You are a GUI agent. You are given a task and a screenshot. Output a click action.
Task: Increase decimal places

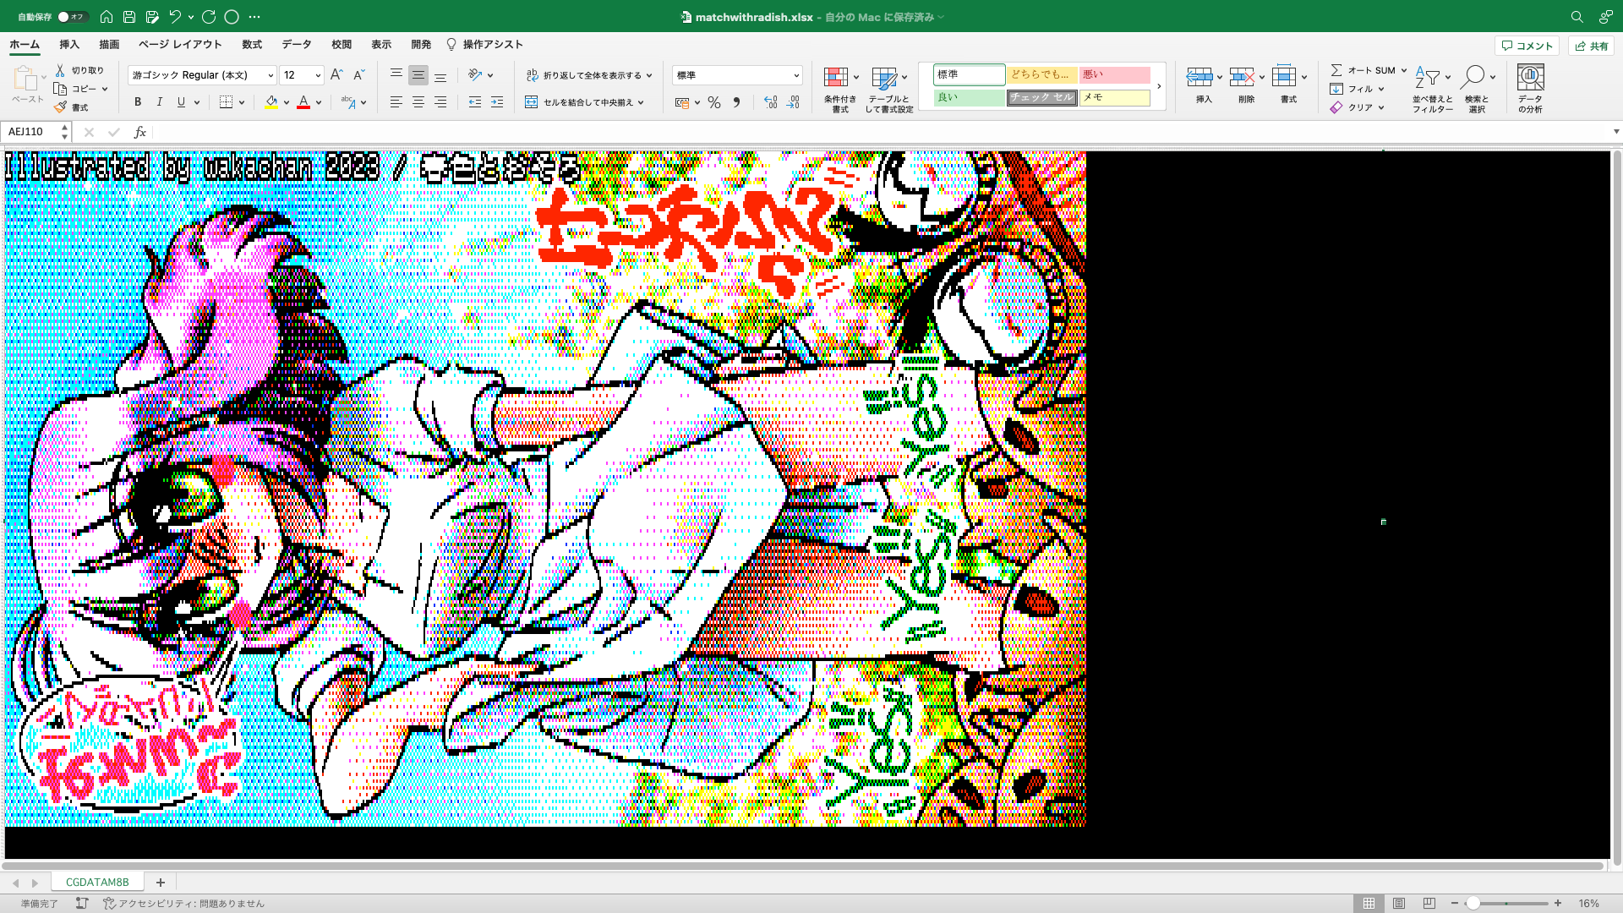click(x=770, y=102)
